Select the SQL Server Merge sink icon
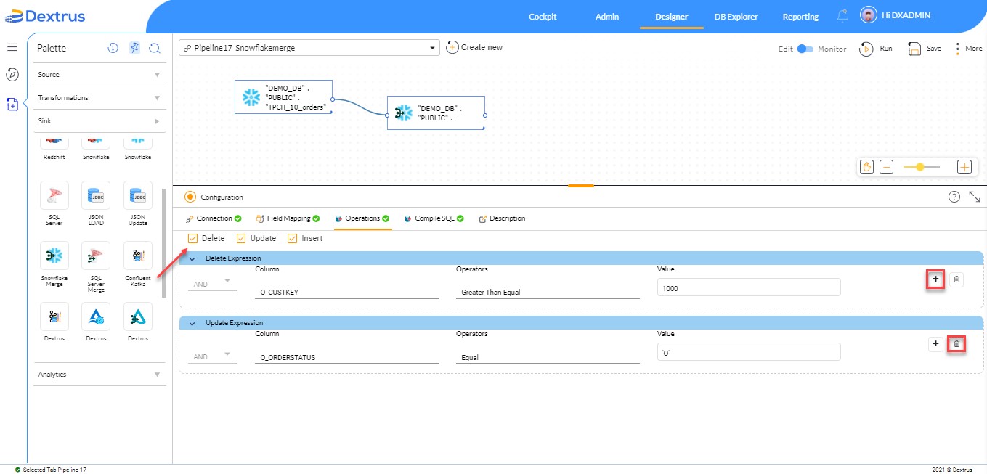 [96, 256]
